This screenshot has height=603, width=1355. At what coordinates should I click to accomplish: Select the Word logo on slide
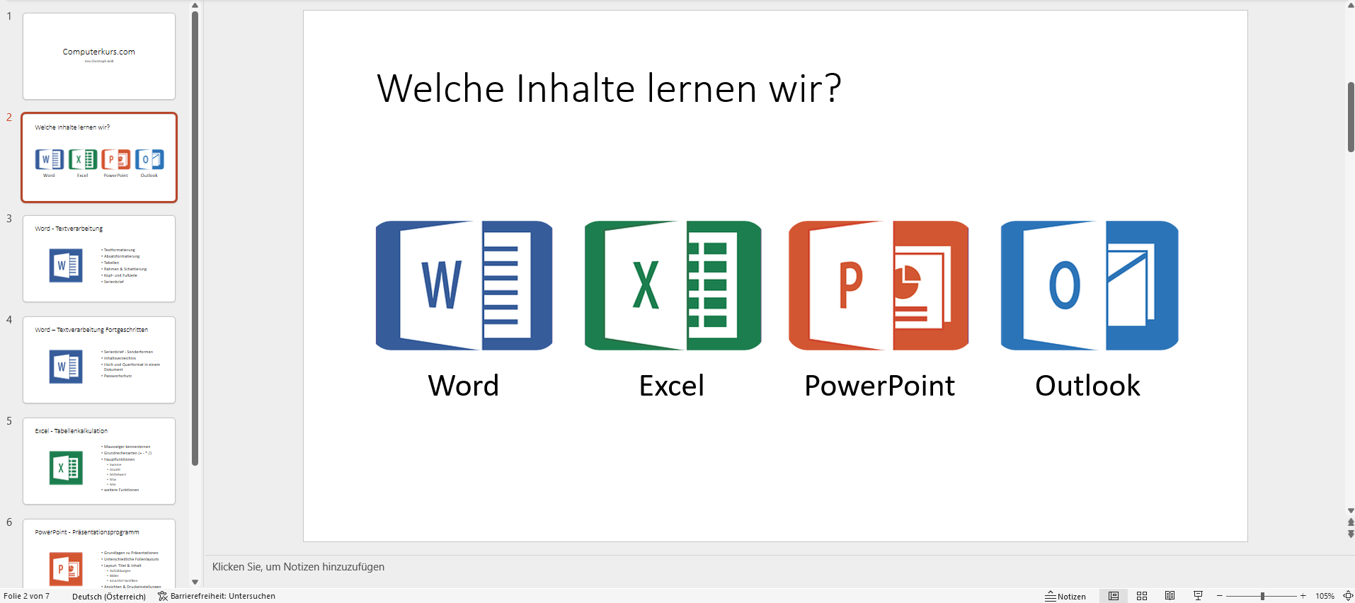(x=464, y=285)
